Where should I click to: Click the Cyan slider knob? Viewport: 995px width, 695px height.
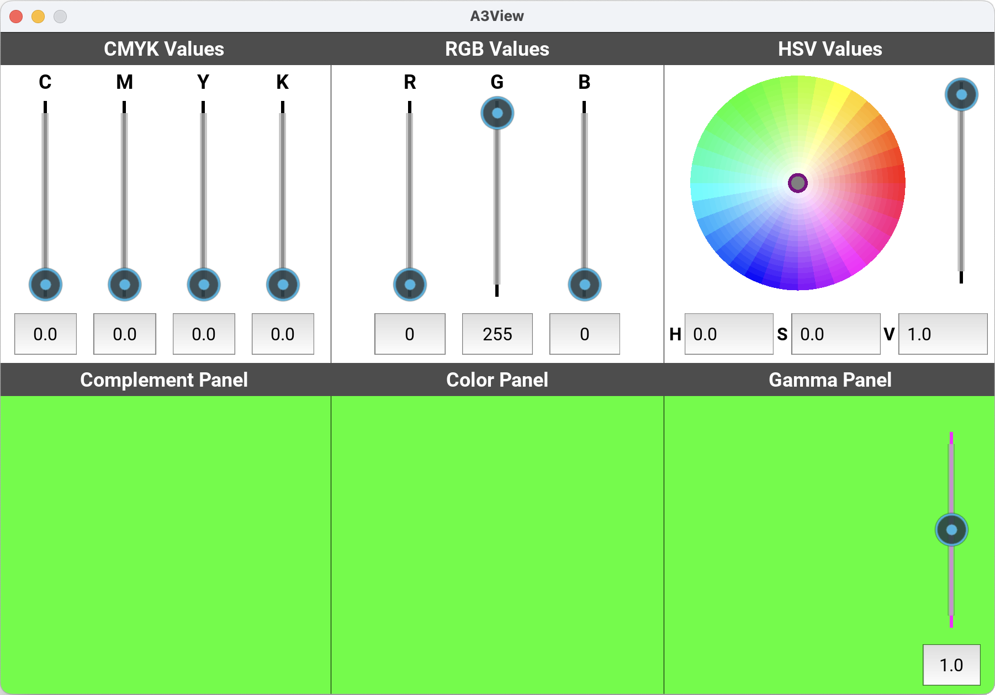click(x=45, y=285)
